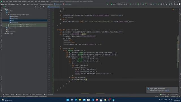Click the weather widget on the taskbar
181x102 pixels.
(x=7, y=100)
